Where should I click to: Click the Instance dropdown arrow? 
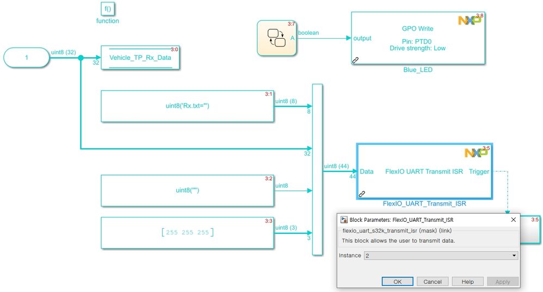pos(514,256)
